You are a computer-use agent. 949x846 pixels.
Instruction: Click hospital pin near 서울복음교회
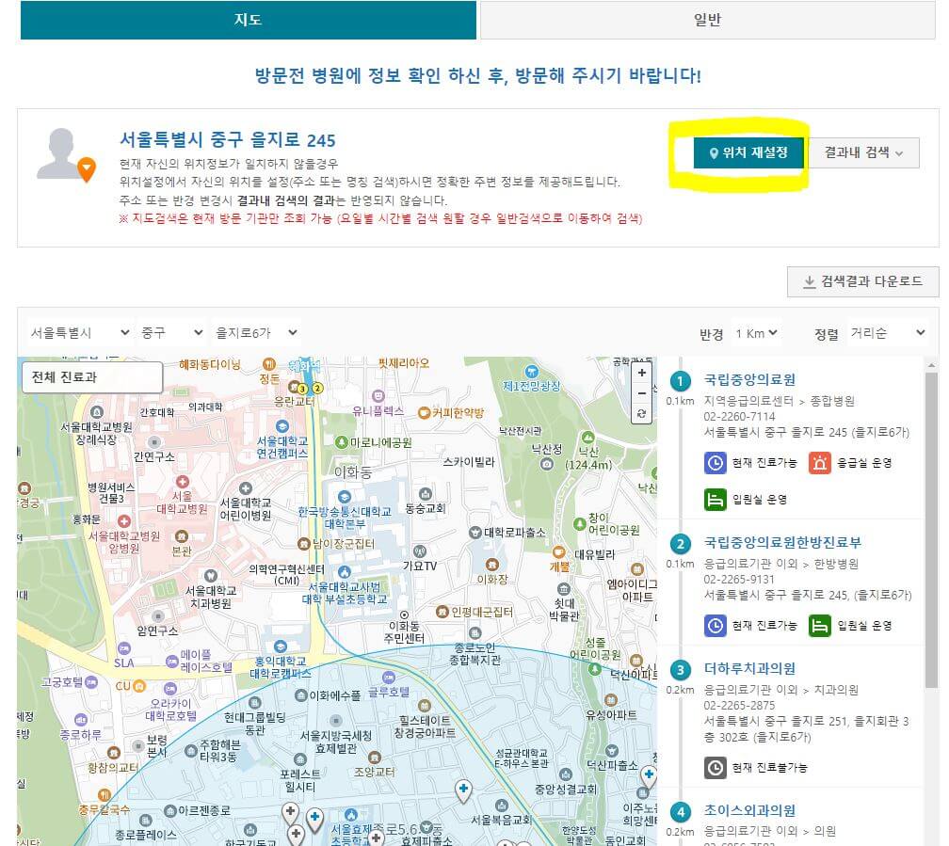[463, 790]
